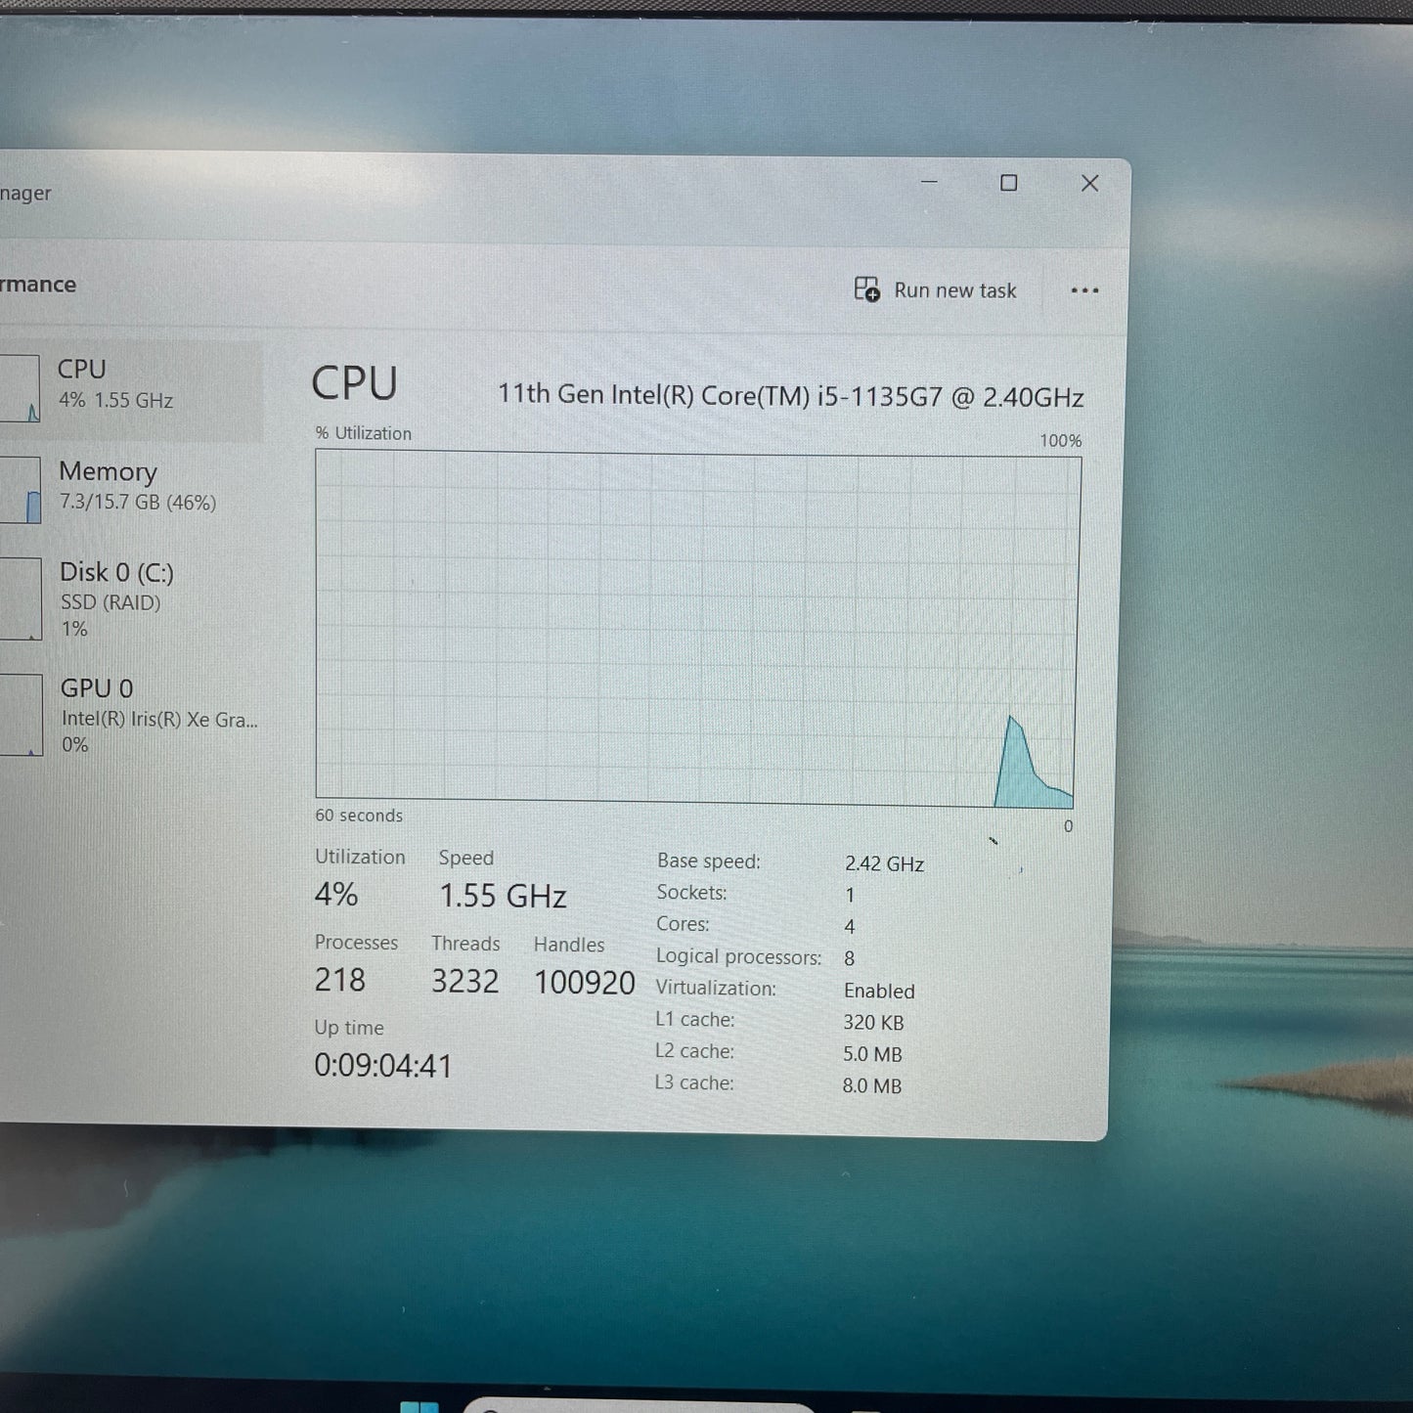This screenshot has width=1413, height=1413.
Task: Click the 'SSD (RAID)' disk type text
Action: [110, 602]
